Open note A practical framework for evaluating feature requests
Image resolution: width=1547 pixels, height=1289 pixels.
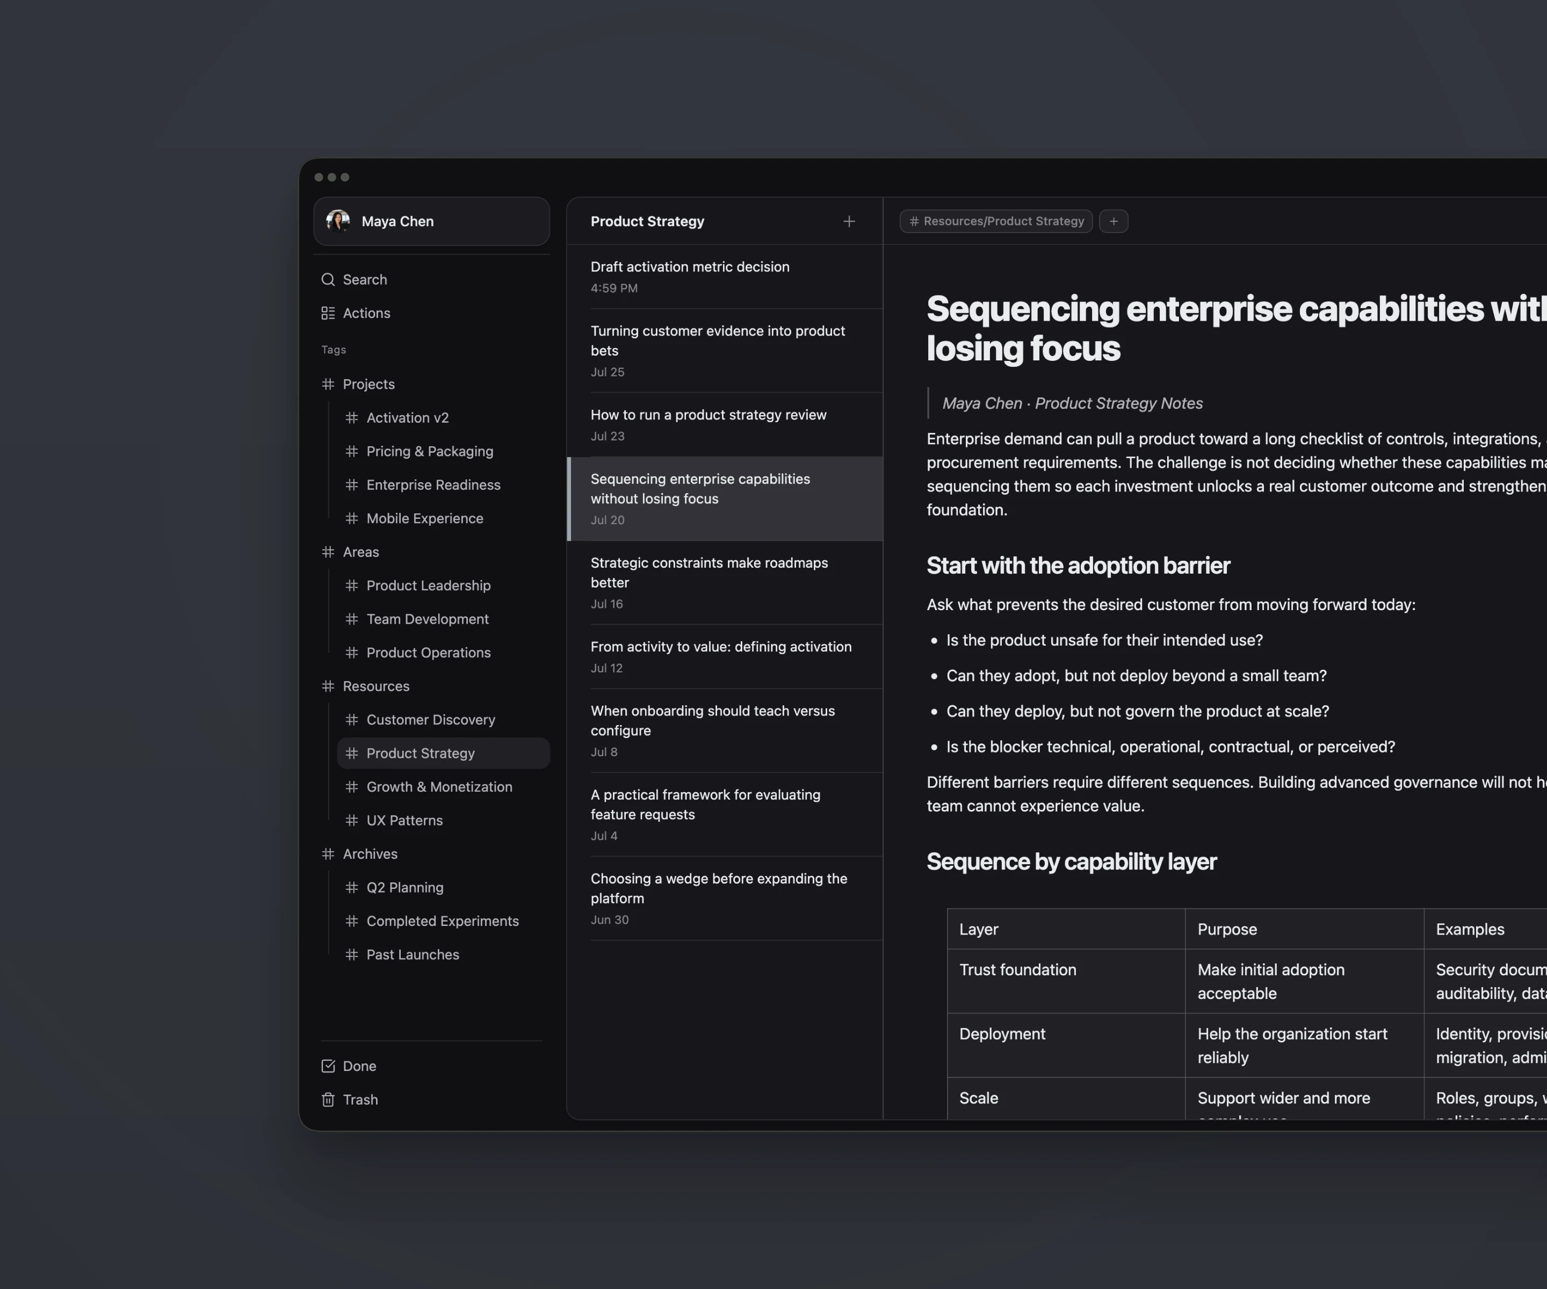tap(725, 815)
